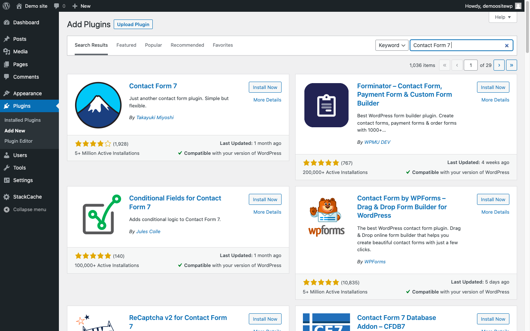Navigate to Pages in sidebar
530x331 pixels.
point(29,64)
